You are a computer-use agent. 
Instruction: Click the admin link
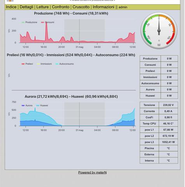123,7
